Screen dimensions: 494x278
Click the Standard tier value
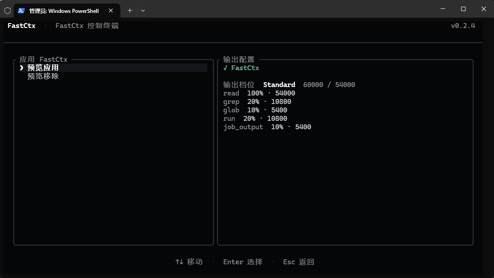tap(279, 85)
